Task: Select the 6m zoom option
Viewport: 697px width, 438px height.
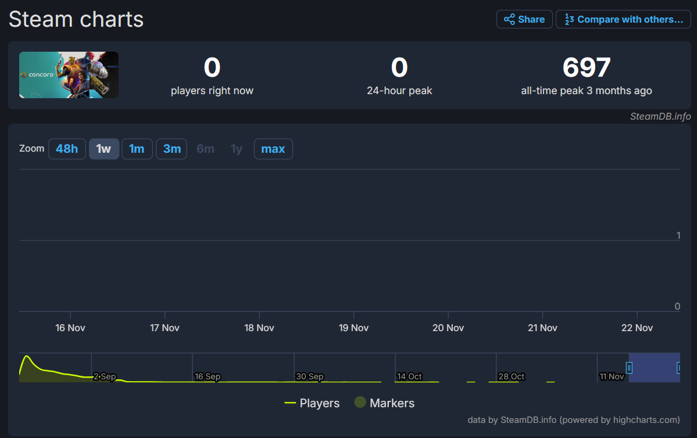Action: 205,149
